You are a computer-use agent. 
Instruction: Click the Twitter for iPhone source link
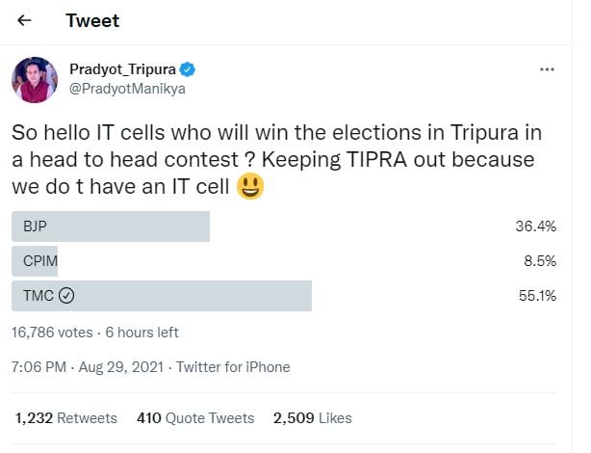pos(233,367)
